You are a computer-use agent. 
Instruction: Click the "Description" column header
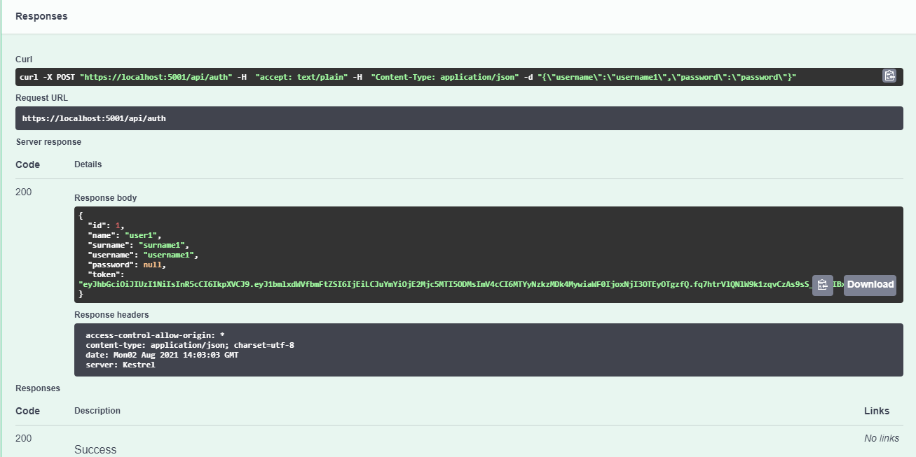tap(97, 411)
